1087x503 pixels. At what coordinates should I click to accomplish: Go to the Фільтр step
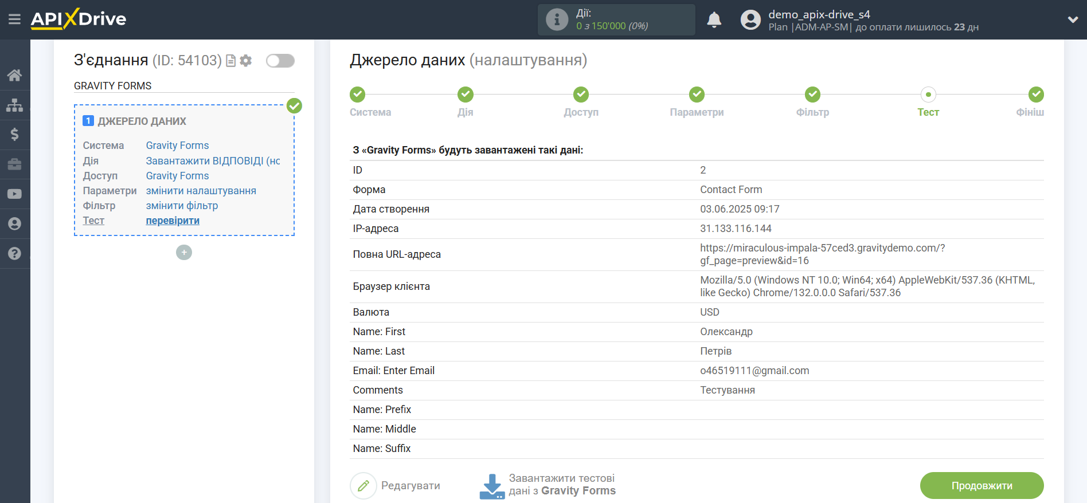coord(813,95)
